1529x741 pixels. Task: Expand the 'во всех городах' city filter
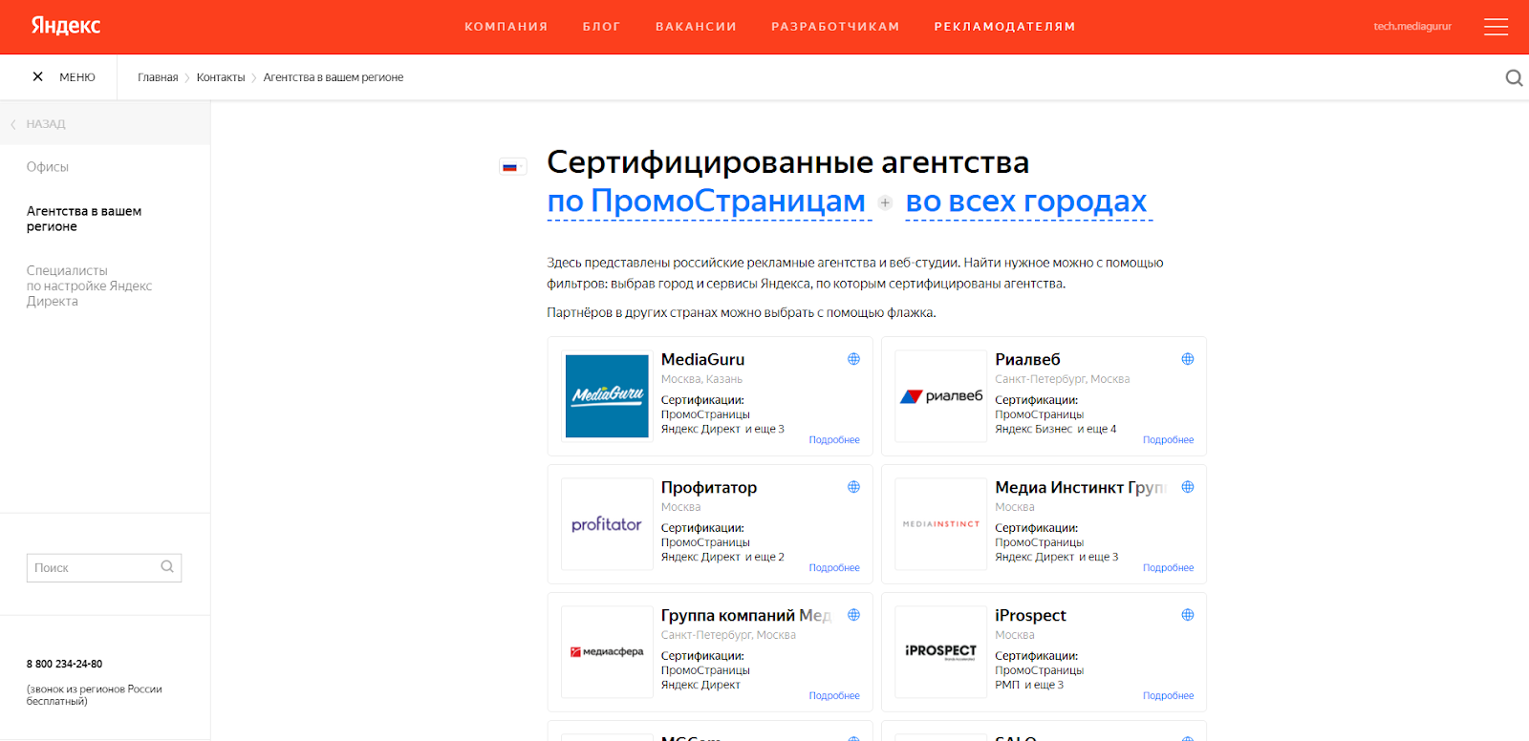pyautogui.click(x=1026, y=201)
